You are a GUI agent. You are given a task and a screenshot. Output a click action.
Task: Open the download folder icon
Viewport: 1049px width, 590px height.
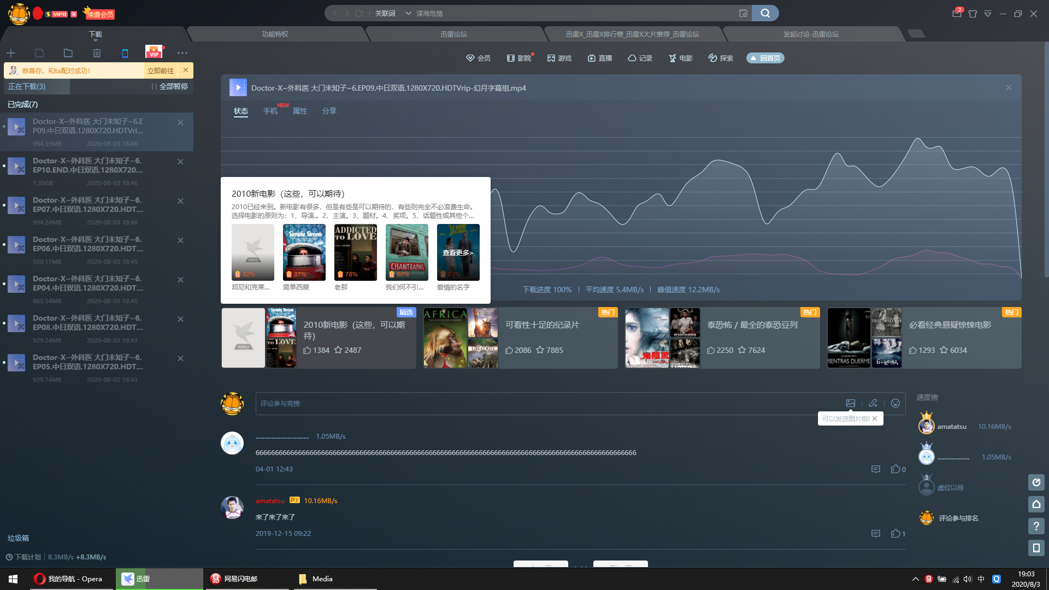[x=68, y=53]
